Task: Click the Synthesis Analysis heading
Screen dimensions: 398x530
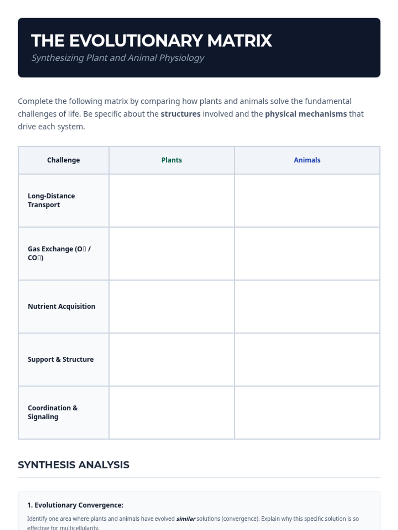Action: pyautogui.click(x=74, y=465)
